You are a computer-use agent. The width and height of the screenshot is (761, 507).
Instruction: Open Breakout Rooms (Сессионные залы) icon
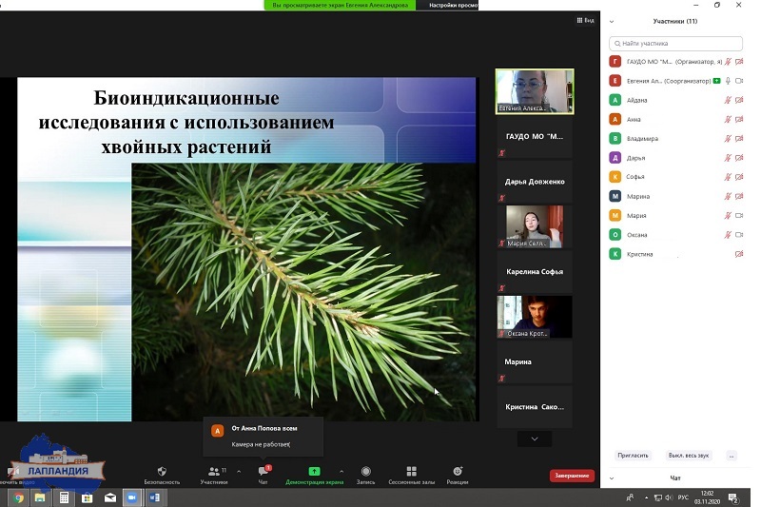pyautogui.click(x=412, y=471)
